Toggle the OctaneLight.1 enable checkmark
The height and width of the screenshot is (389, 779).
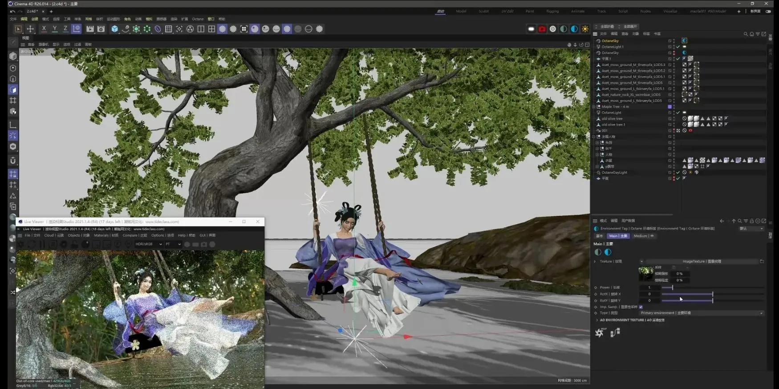678,47
